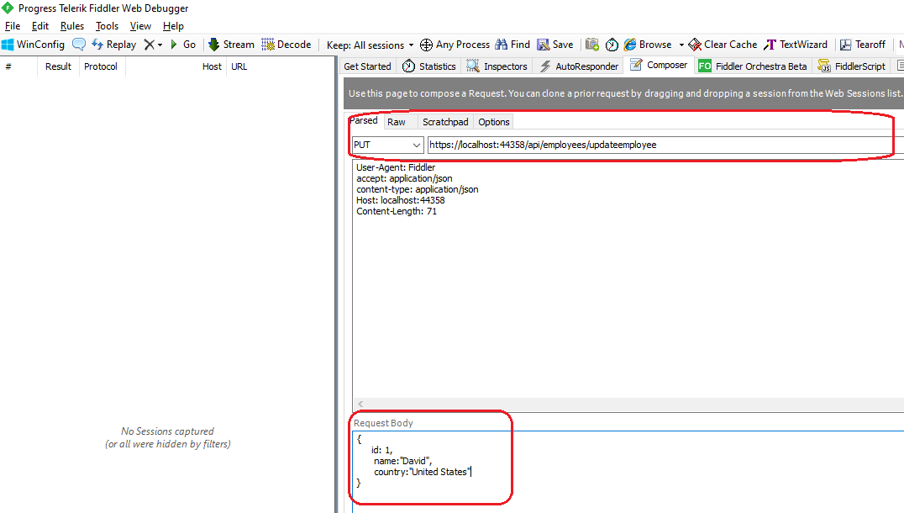Toggle the Decode option
Screen dimensions: 904x513
tap(286, 45)
